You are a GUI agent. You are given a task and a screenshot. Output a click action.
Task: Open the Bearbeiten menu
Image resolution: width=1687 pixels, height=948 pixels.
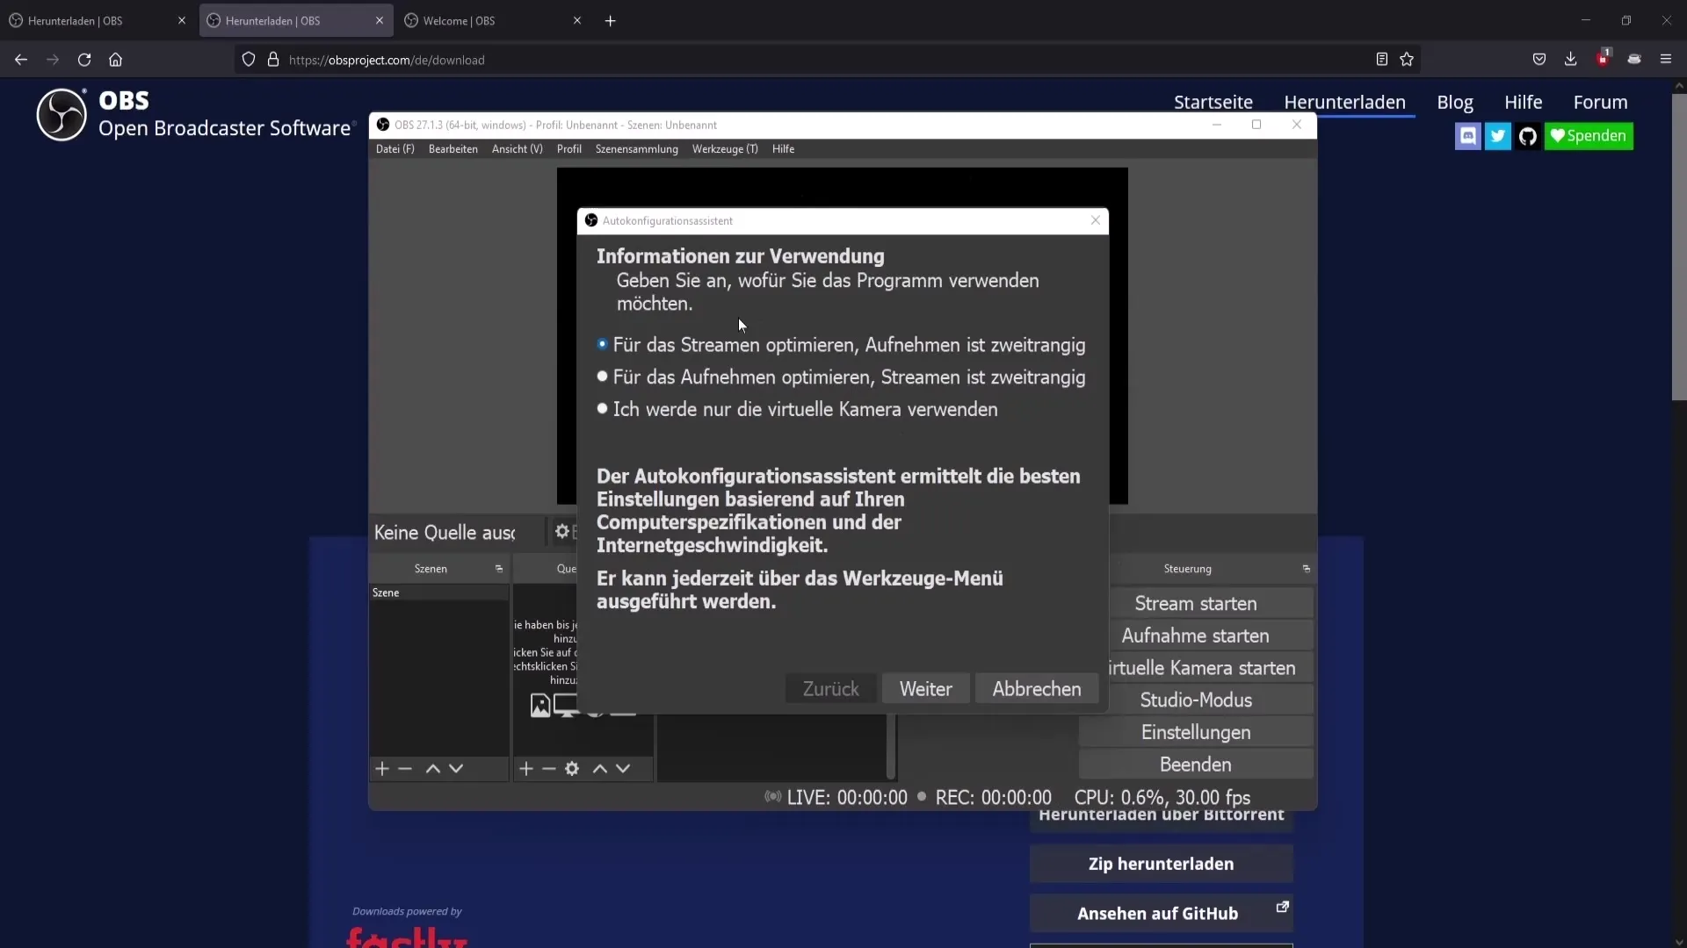(453, 149)
